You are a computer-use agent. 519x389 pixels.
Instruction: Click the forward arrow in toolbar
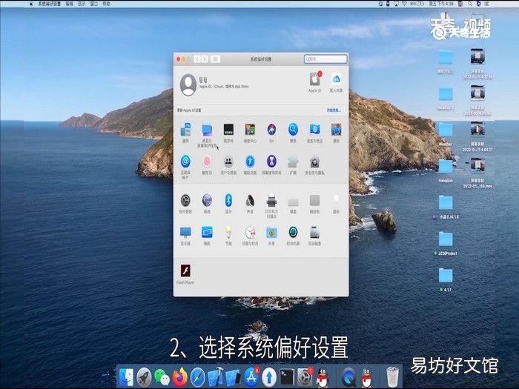pos(205,59)
